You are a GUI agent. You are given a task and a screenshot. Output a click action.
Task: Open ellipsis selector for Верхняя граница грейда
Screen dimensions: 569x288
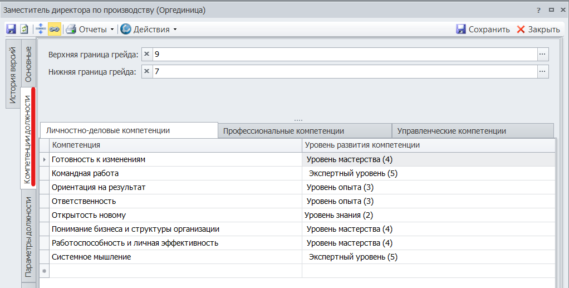tap(543, 54)
